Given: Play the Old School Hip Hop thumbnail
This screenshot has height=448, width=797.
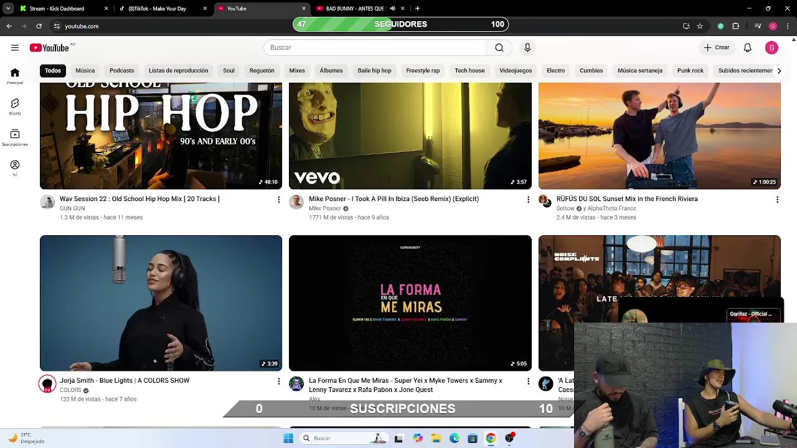Looking at the screenshot, I should pos(161,136).
